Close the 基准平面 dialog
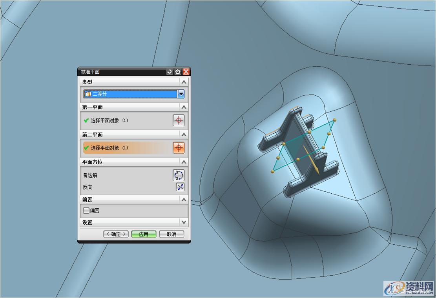436x298 pixels. coord(186,72)
